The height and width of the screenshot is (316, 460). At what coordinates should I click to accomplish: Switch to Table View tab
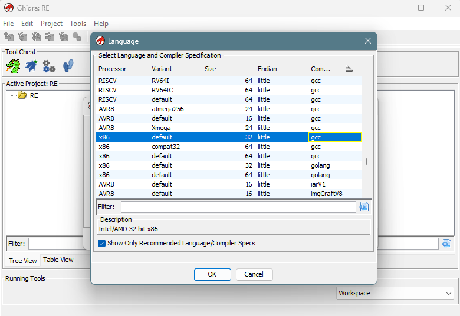[x=58, y=260]
